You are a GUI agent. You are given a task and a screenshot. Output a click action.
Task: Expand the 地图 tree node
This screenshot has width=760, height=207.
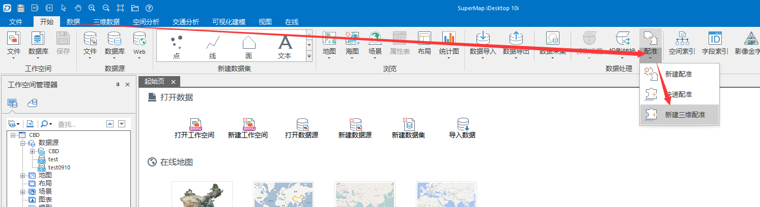point(23,176)
